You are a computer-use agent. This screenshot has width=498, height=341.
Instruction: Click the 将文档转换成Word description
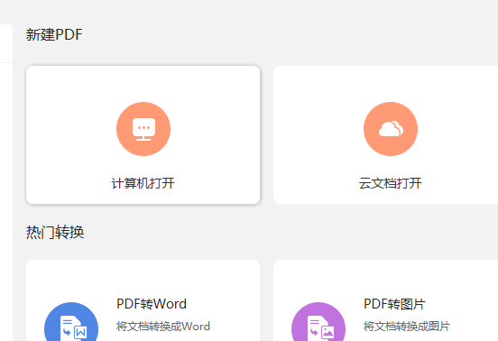click(x=163, y=326)
